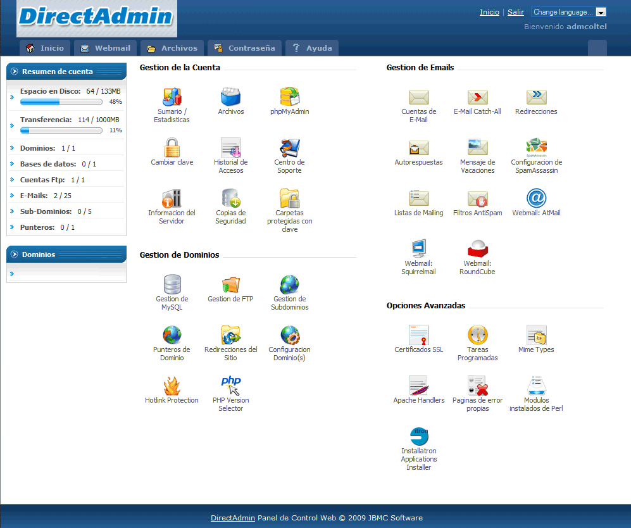This screenshot has width=631, height=528.
Task: Open Historial de Accesos icon
Action: [230, 148]
